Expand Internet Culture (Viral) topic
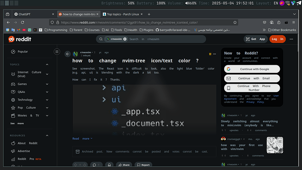This screenshot has height=170, width=302. [x=47, y=74]
